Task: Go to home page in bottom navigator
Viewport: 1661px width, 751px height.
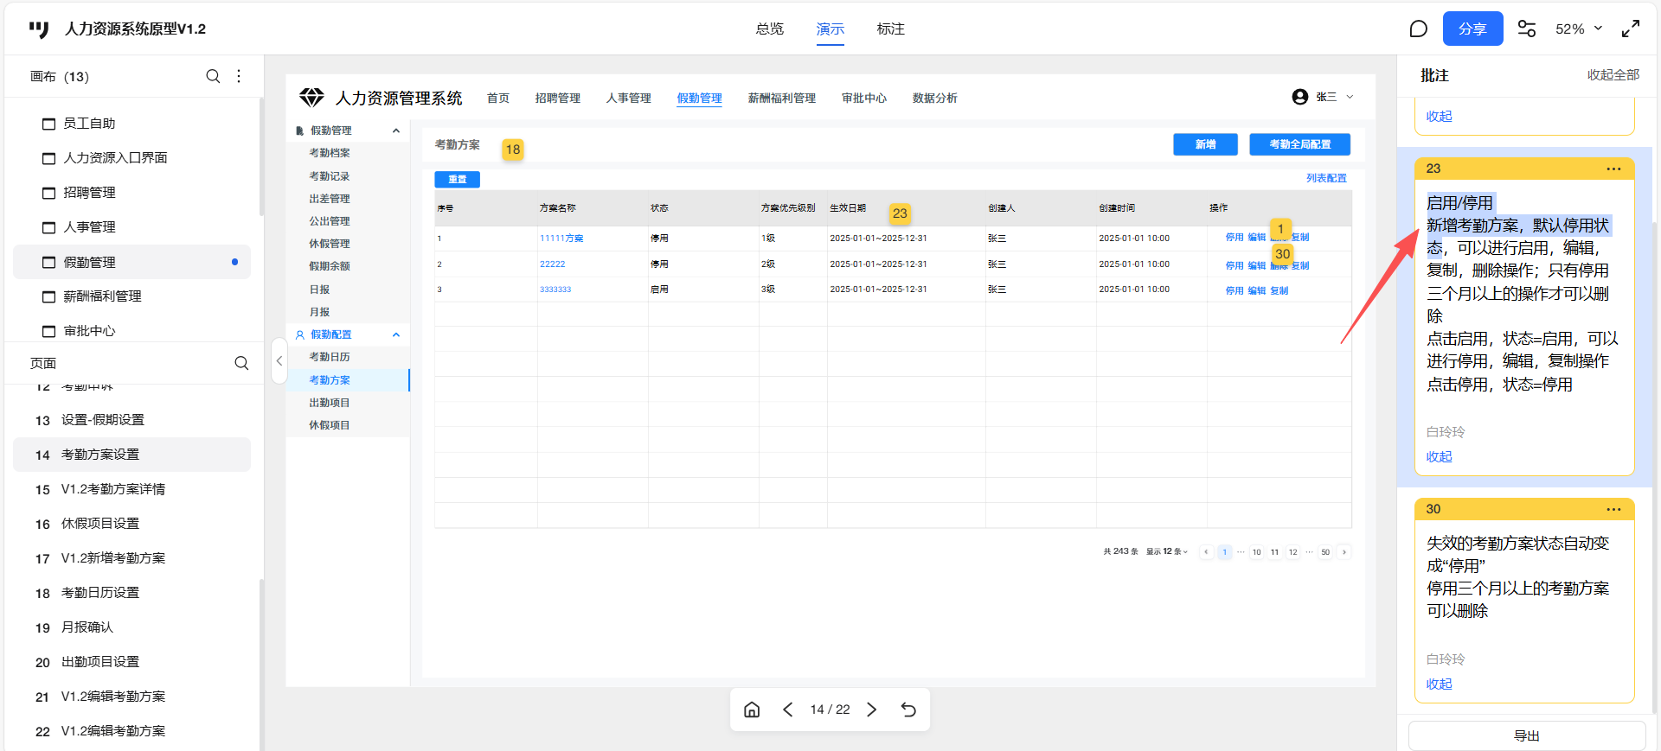Action: (752, 710)
